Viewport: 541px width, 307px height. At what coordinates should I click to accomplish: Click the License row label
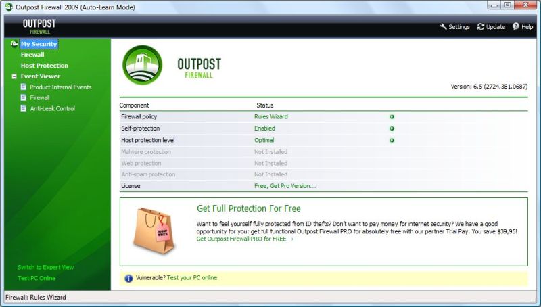coord(131,185)
